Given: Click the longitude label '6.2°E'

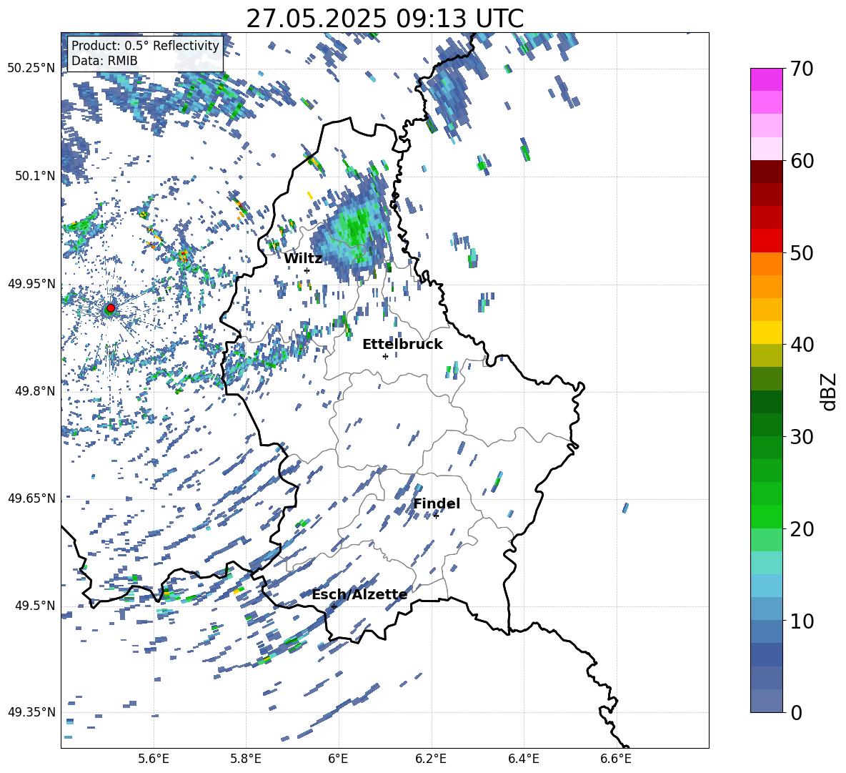Looking at the screenshot, I should pos(431,759).
